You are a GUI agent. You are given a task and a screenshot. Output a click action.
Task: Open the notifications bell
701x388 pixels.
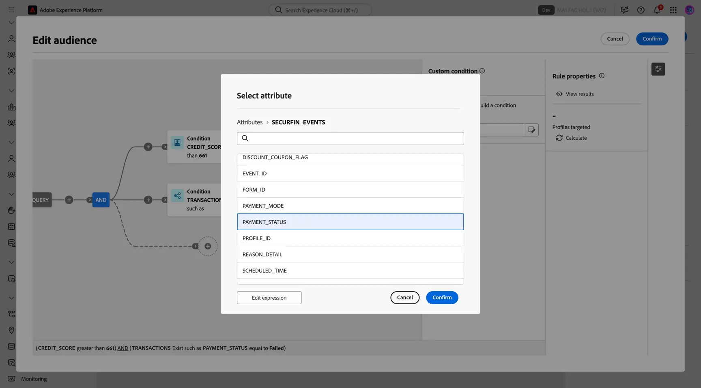(657, 10)
